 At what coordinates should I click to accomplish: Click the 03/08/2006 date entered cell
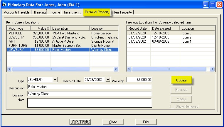click(x=161, y=41)
